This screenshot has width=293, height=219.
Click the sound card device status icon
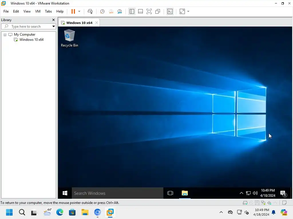coord(269,203)
